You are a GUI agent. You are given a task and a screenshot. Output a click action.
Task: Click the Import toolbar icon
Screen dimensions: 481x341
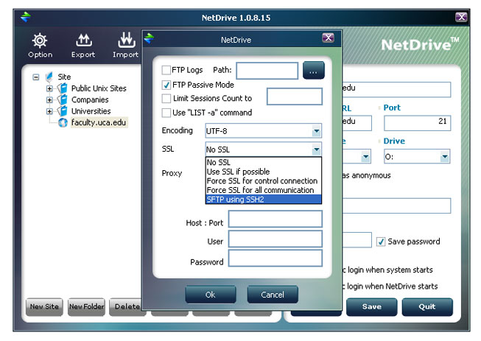pos(127,40)
